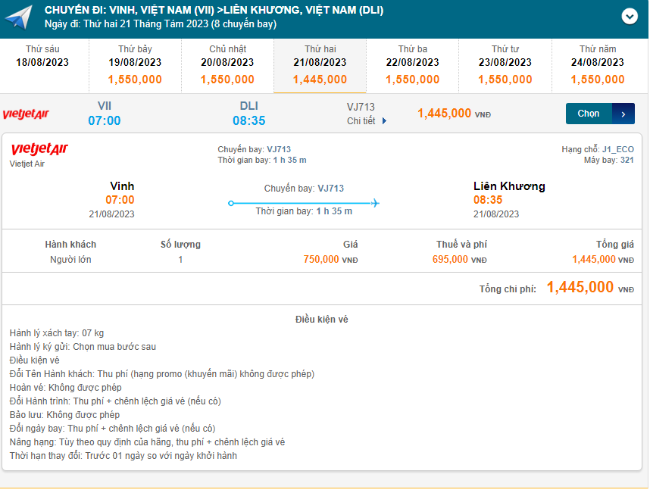Click the Tổng chi phí total amount

580,288
